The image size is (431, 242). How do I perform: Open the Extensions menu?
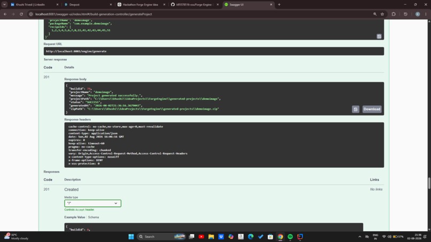coord(394,14)
